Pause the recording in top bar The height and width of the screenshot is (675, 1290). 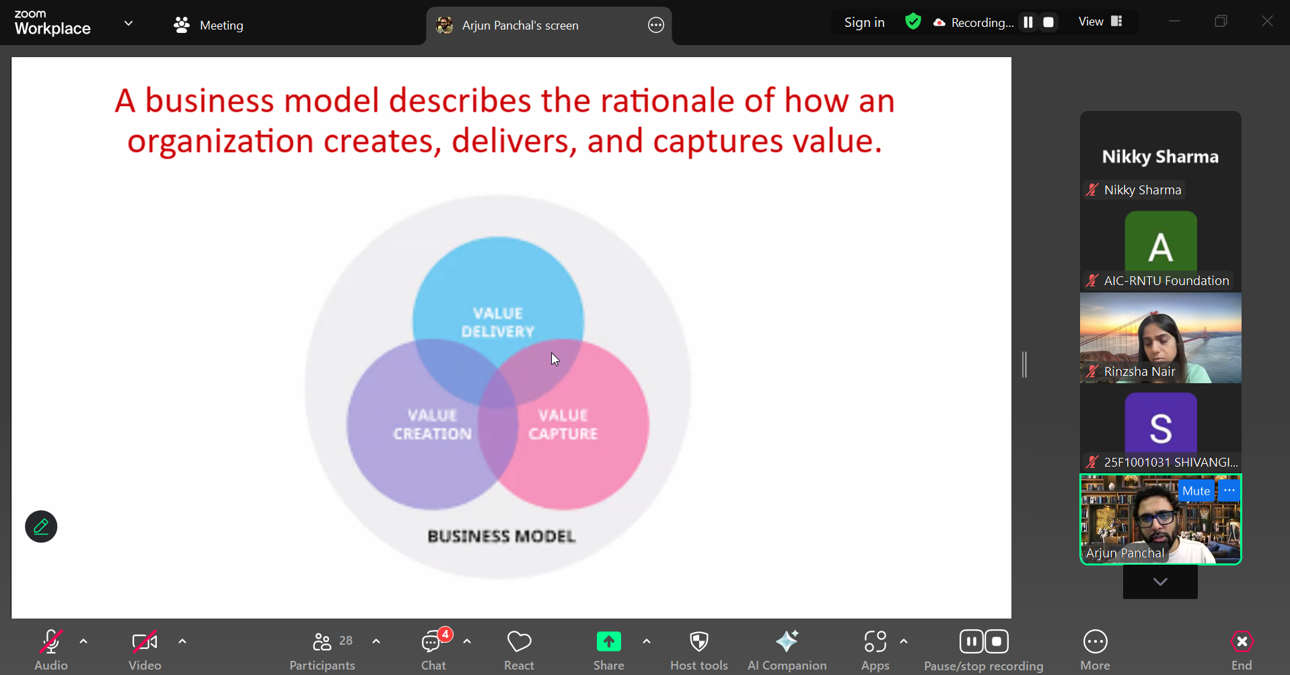point(1028,22)
